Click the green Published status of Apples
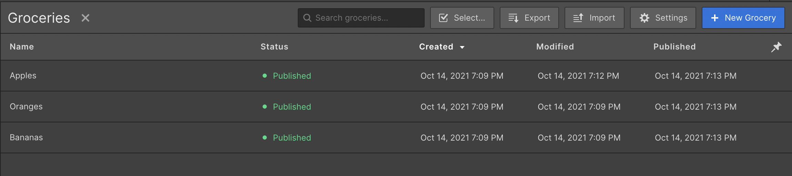 tap(292, 76)
